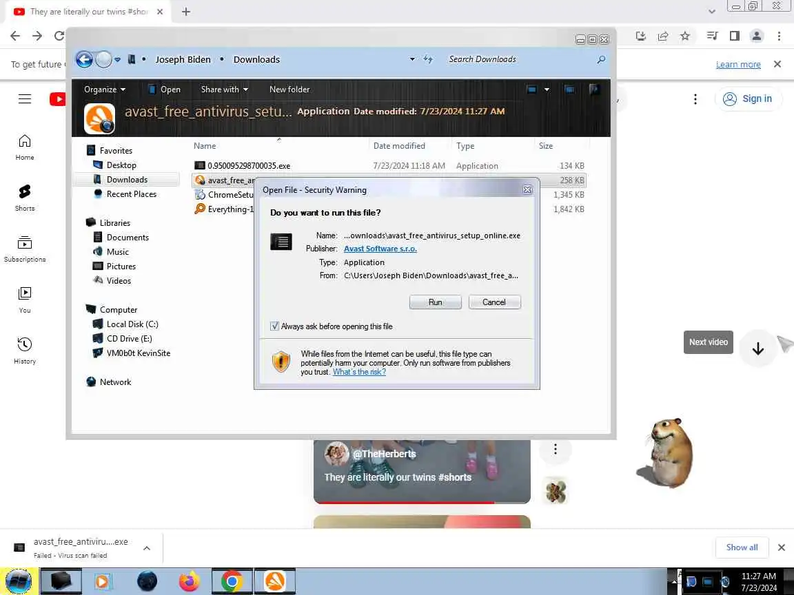Viewport: 794px width, 595px height.
Task: Go to the Next video arrow
Action: [757, 348]
